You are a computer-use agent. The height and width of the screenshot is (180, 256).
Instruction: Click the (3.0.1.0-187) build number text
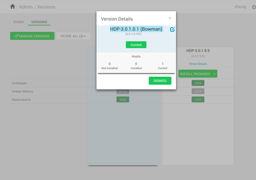point(134,34)
